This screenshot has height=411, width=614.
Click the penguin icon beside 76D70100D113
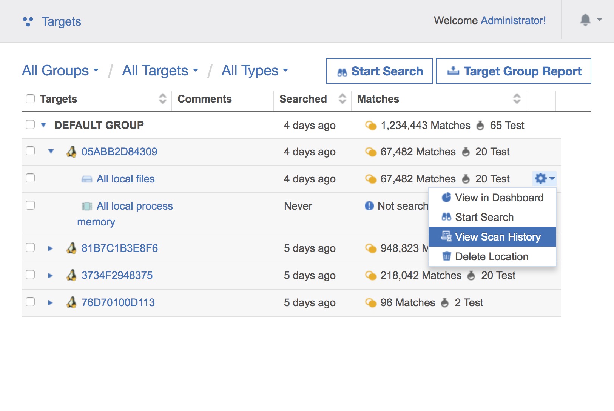71,302
